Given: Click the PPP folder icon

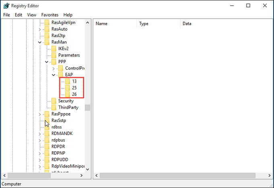Looking at the screenshot, I should coord(54,62).
